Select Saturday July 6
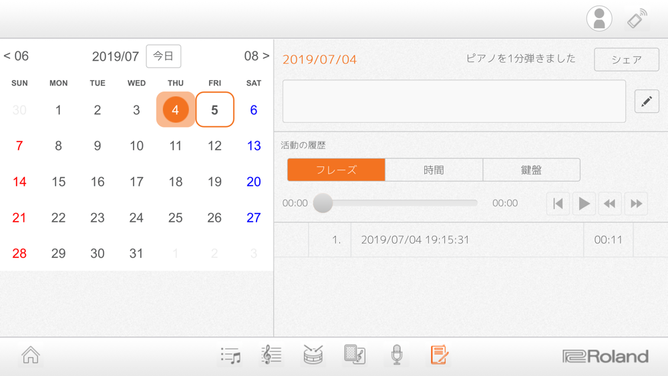This screenshot has width=668, height=376. coord(253,110)
